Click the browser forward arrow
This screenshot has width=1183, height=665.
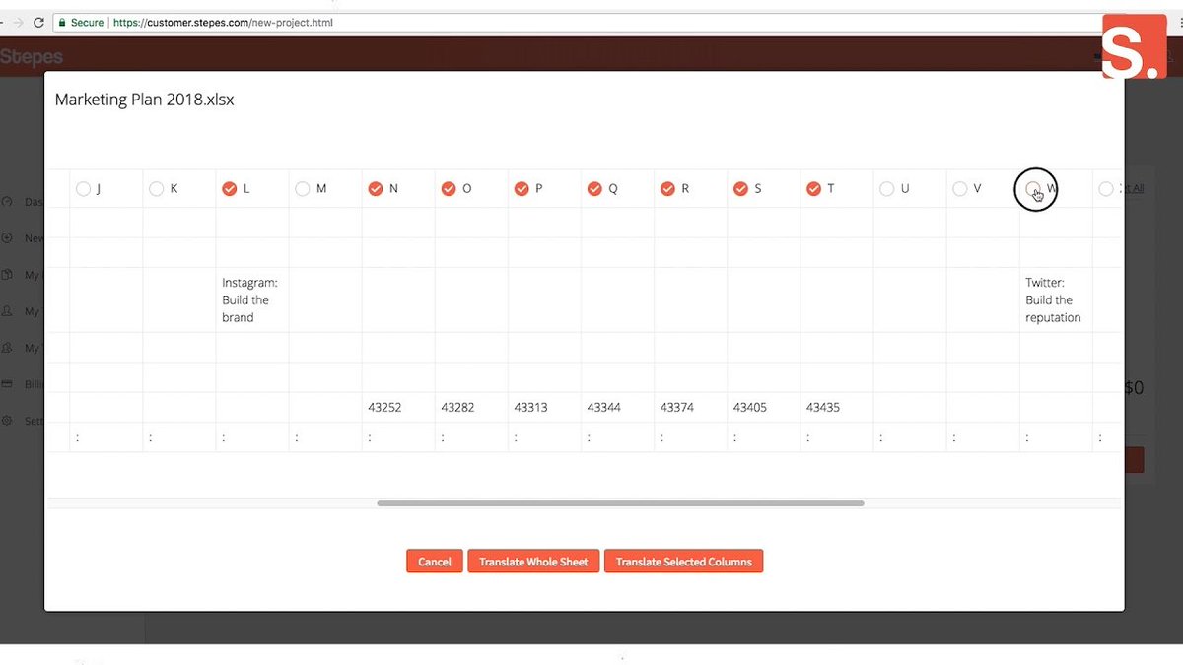[x=17, y=22]
